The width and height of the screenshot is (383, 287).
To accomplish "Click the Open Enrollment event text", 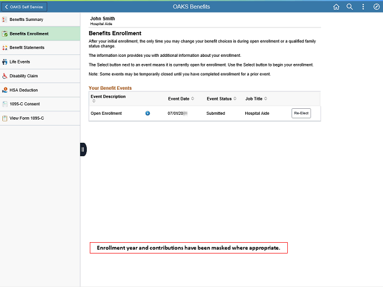I will point(106,113).
